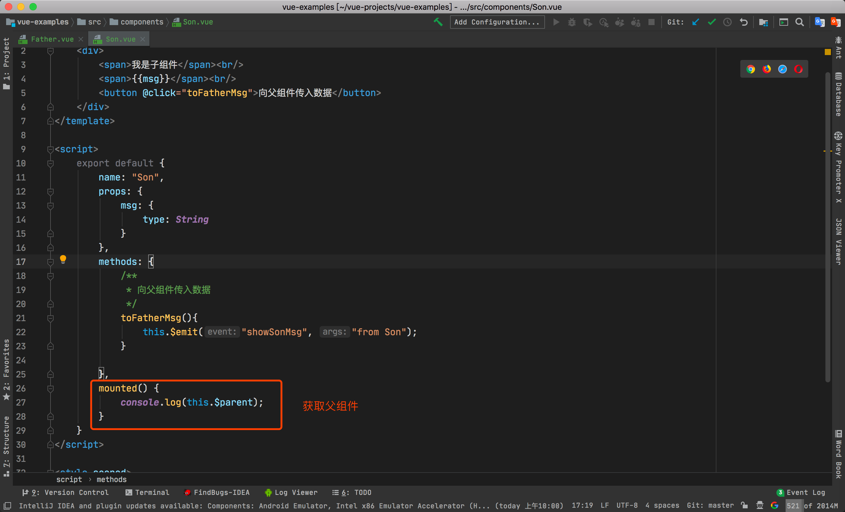Click the 4 spaces indent indicator
This screenshot has width=845, height=512.
(662, 506)
